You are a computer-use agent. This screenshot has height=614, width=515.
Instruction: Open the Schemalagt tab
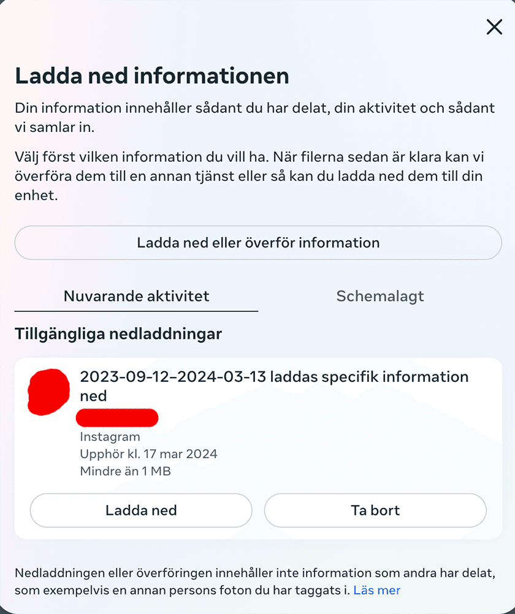click(380, 297)
